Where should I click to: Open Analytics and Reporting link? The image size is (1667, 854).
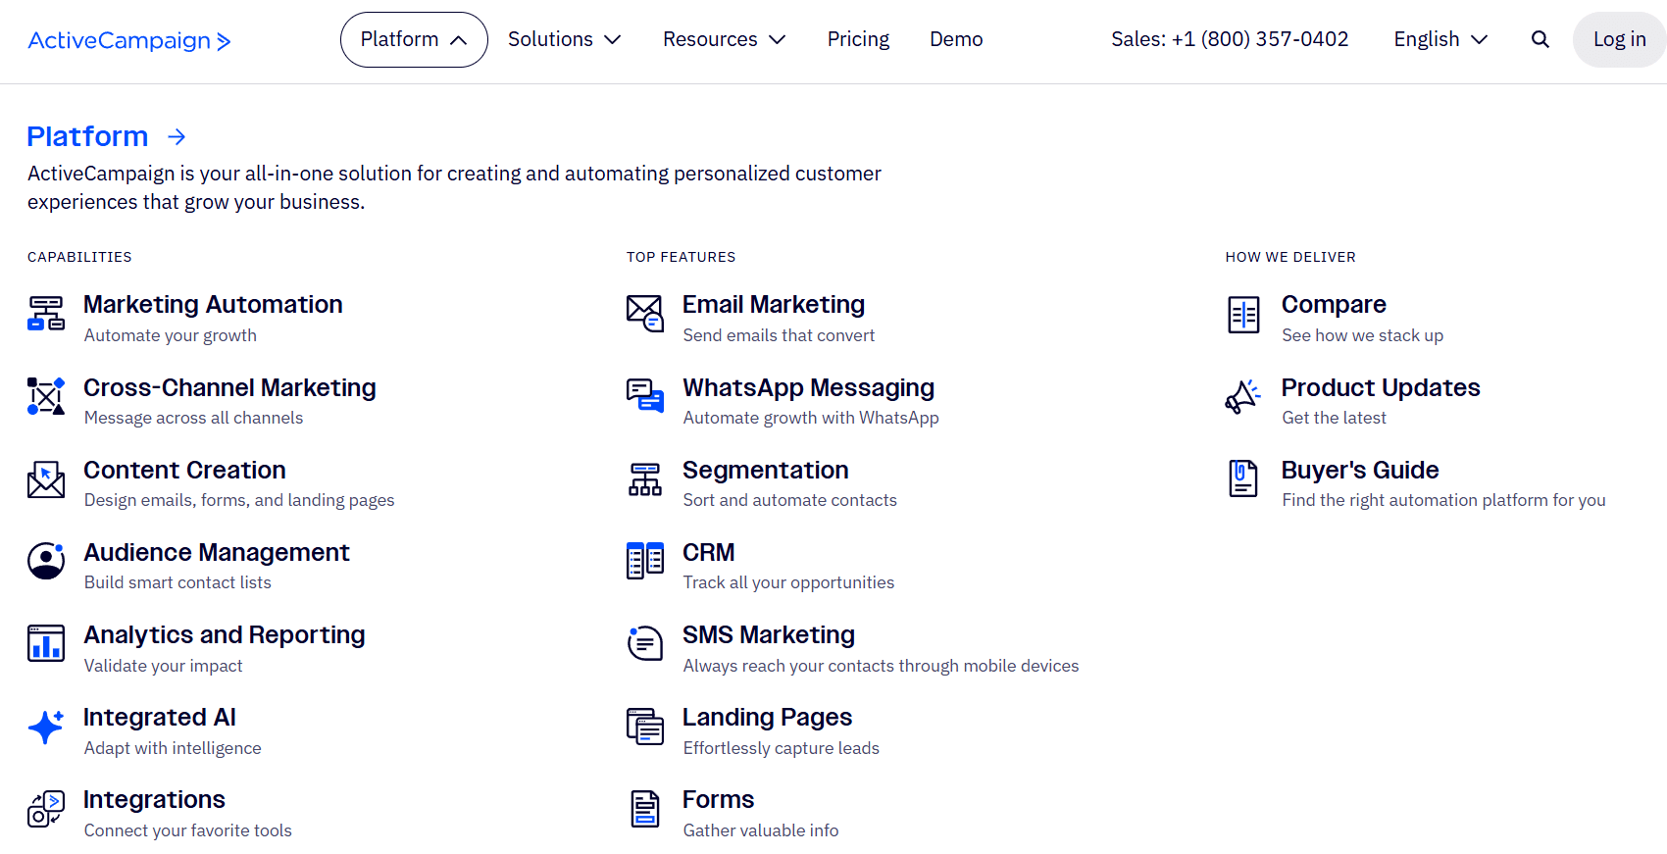(225, 635)
